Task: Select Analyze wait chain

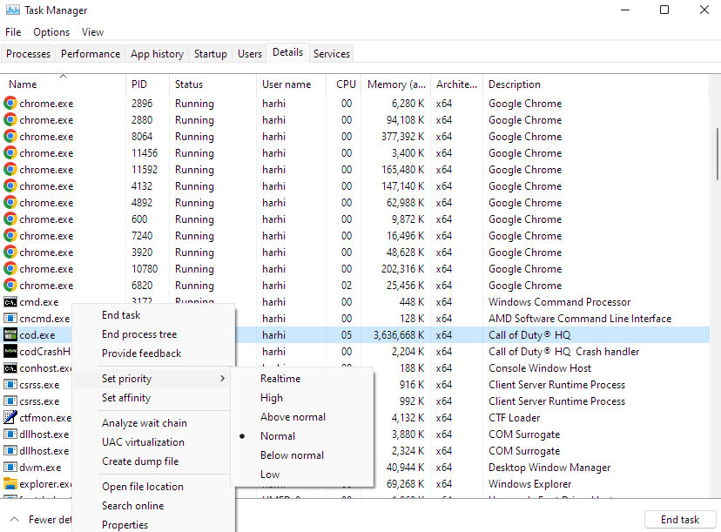Action: pyautogui.click(x=153, y=423)
